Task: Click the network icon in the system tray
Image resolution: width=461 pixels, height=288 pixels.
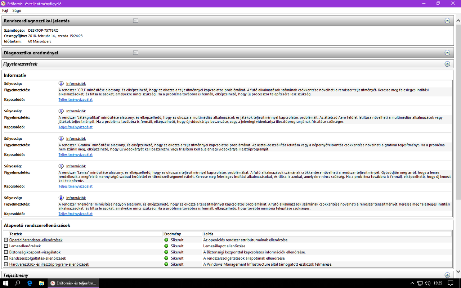Action: [420, 283]
